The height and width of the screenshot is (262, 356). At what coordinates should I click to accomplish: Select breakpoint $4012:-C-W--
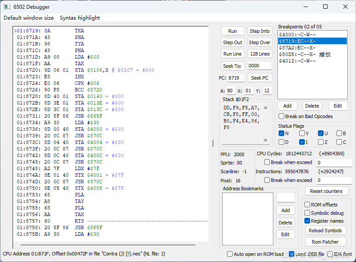pos(312,61)
